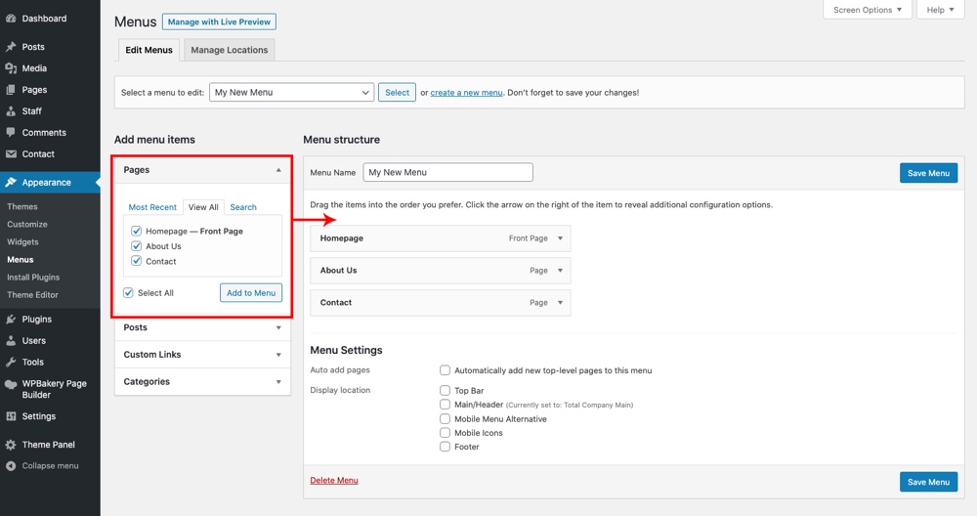Image resolution: width=977 pixels, height=516 pixels.
Task: Click the Dashboard gauge icon
Action: pos(11,19)
